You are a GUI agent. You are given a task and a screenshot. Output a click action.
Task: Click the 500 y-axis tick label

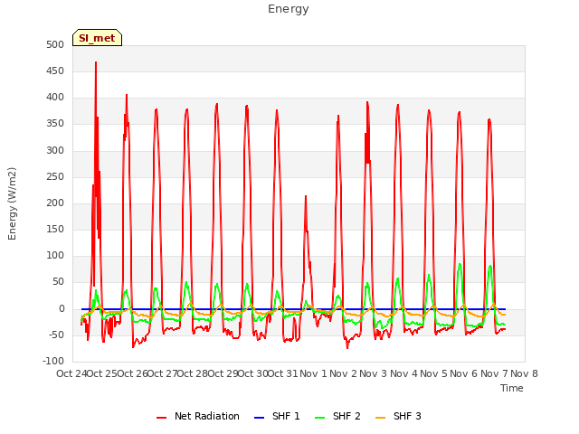point(55,44)
